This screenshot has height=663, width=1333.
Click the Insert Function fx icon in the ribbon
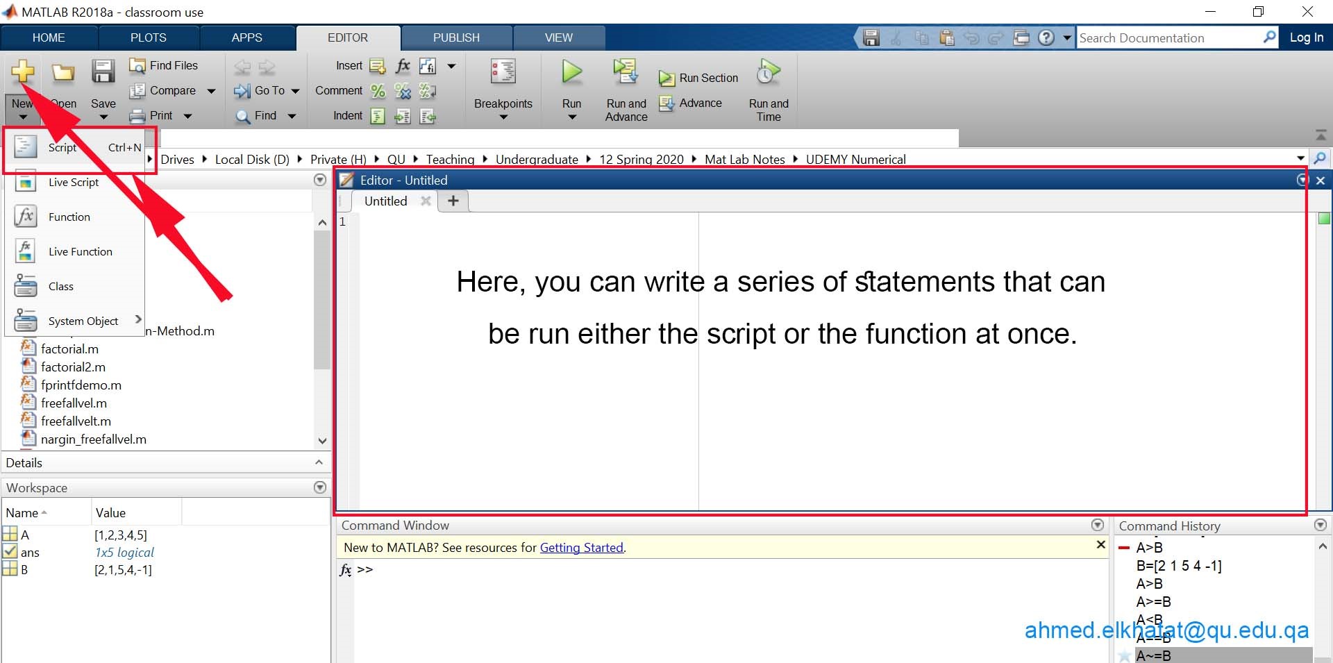(x=403, y=66)
